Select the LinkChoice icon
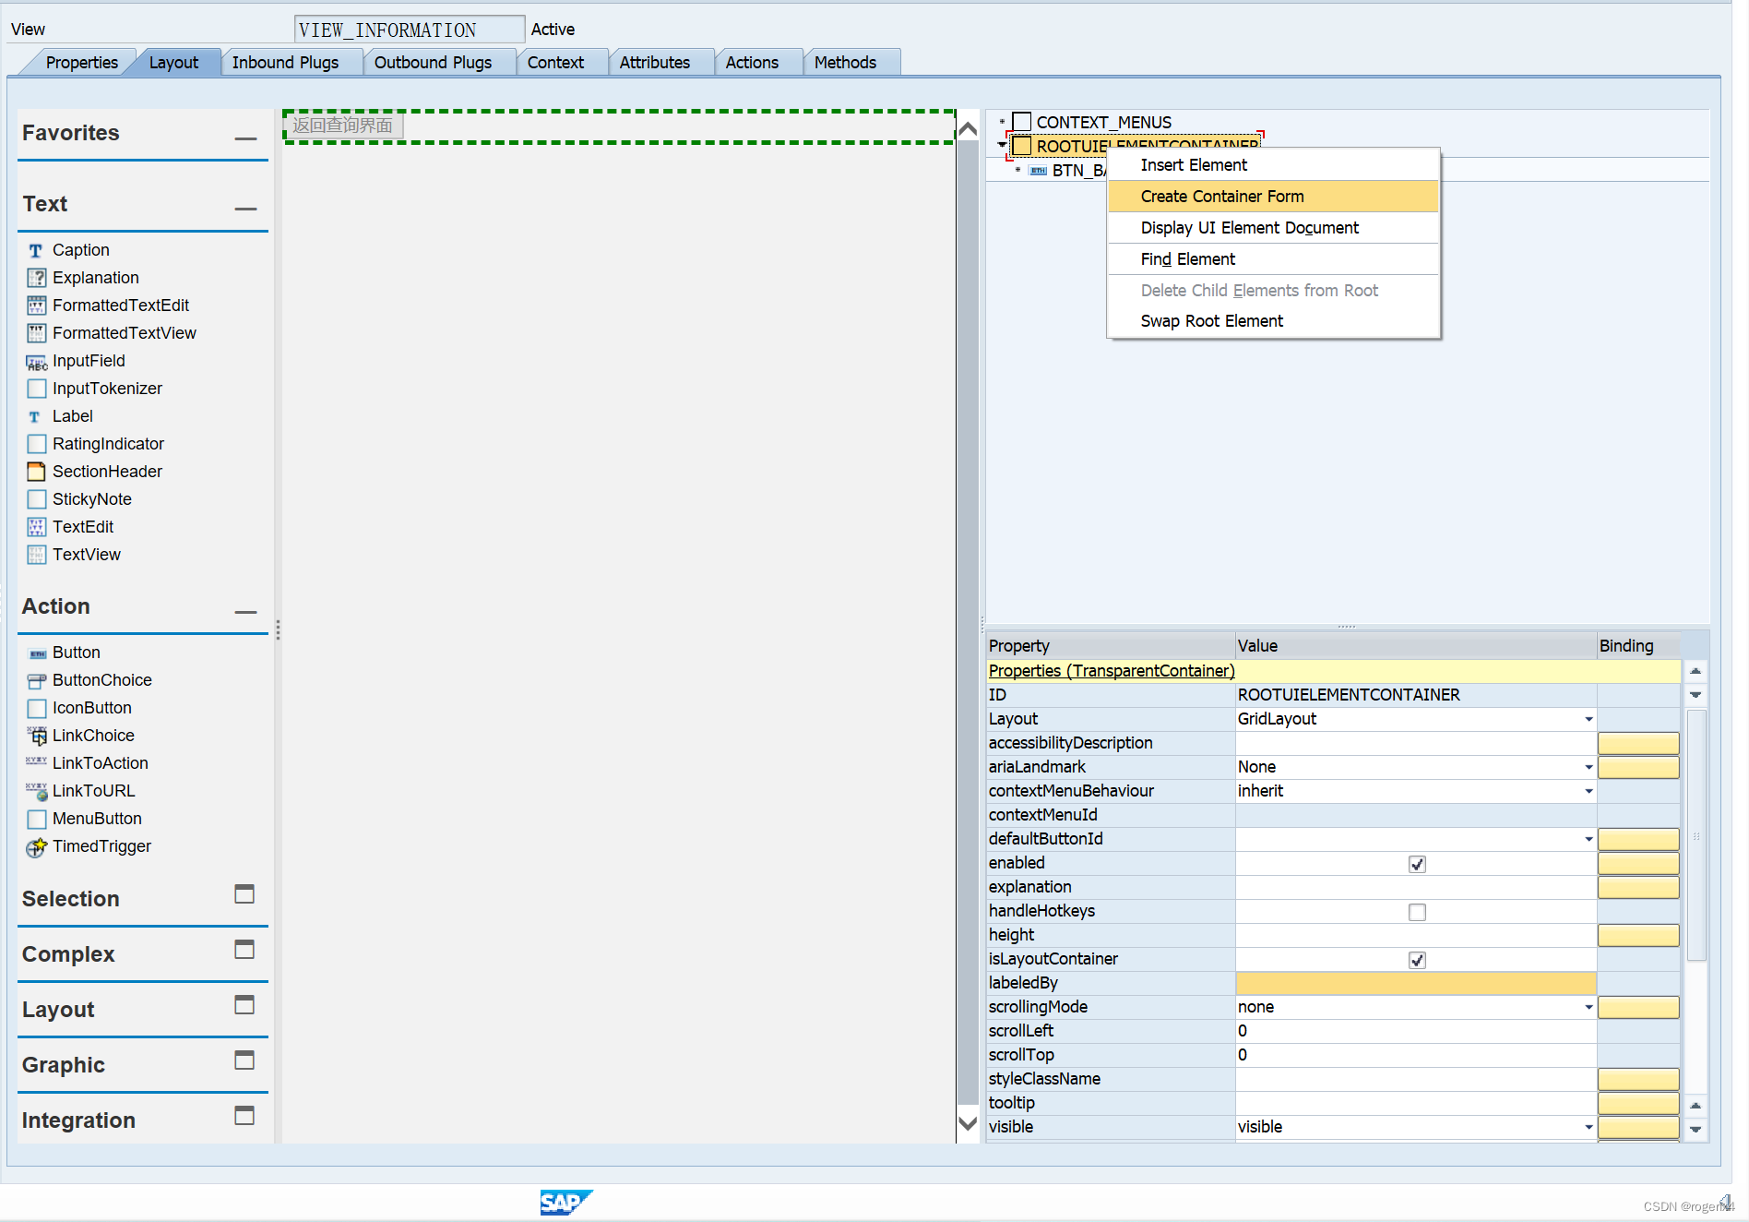Image resolution: width=1749 pixels, height=1222 pixels. (x=36, y=736)
